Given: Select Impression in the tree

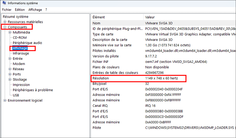Looking at the screenshot, I should [x=21, y=85].
